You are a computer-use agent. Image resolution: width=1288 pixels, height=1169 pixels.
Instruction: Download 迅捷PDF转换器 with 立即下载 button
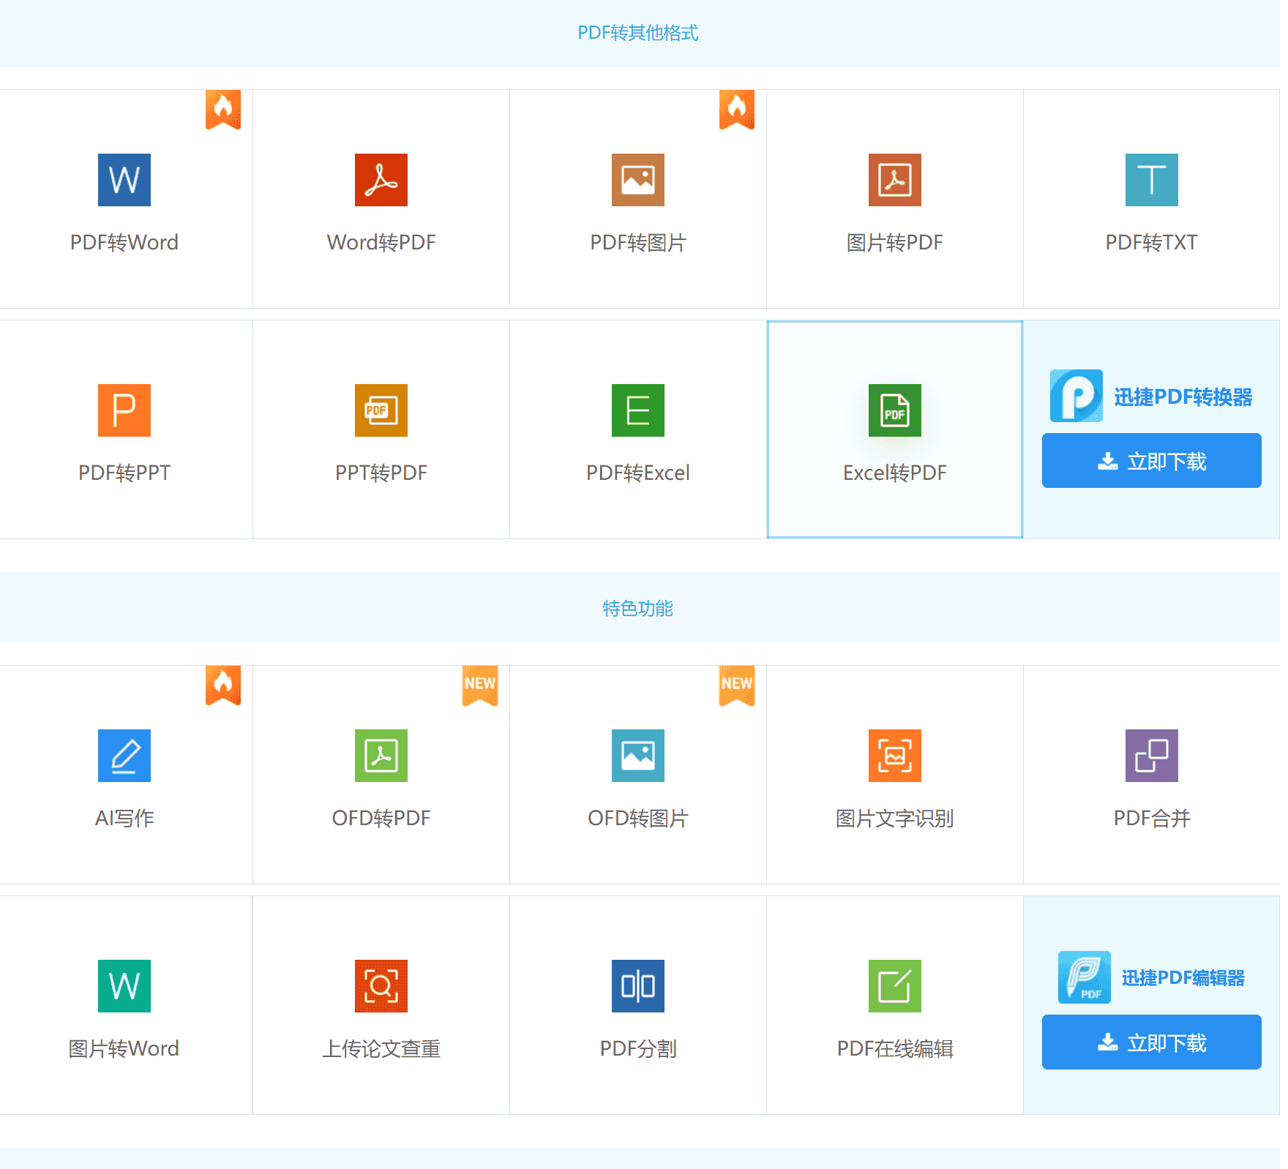tap(1152, 461)
